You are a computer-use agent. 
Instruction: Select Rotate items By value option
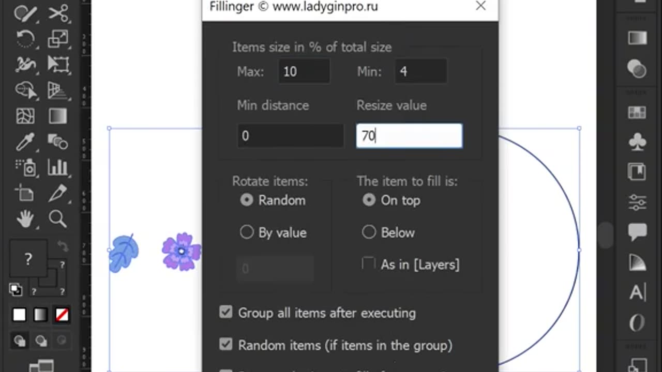coord(247,233)
